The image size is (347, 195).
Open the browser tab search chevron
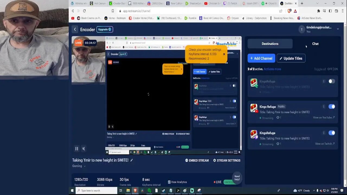pyautogui.click(x=317, y=4)
